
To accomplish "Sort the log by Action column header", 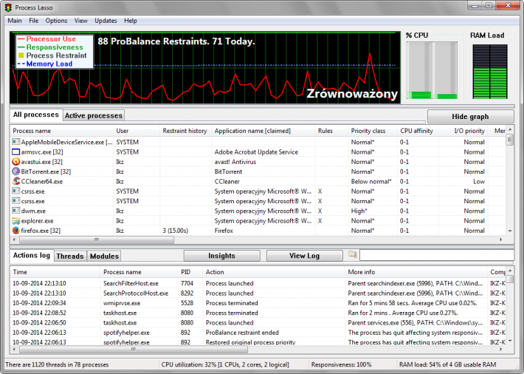I will click(x=274, y=272).
